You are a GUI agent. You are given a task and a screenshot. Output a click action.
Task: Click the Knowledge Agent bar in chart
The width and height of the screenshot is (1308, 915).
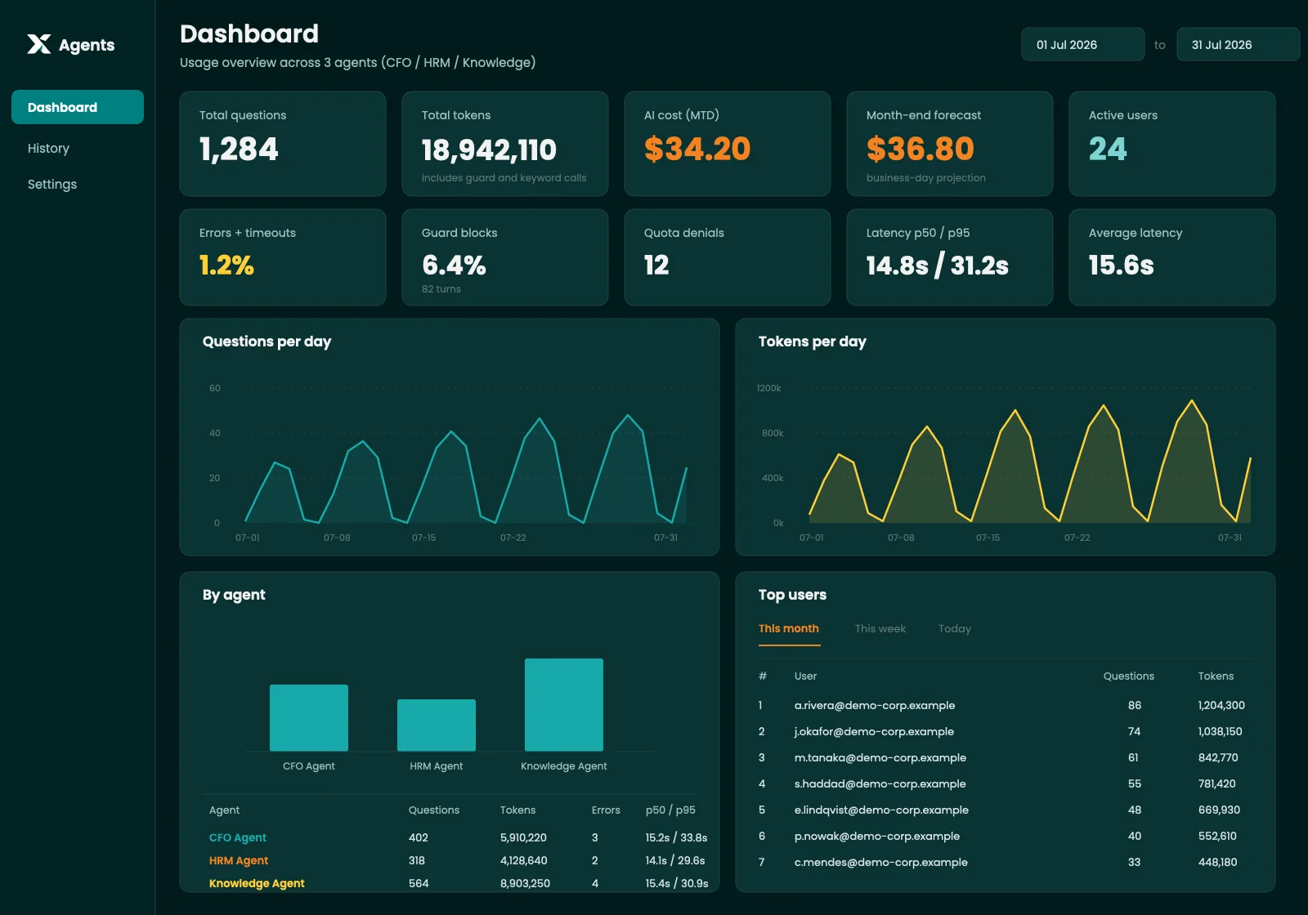564,704
